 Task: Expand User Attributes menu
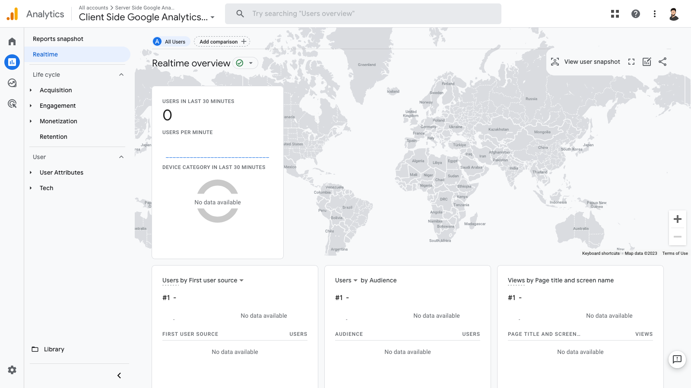click(x=31, y=172)
